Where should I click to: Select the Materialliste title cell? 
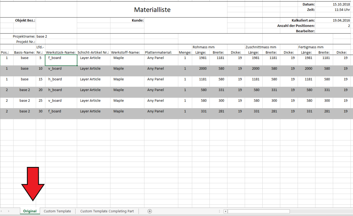(152, 10)
